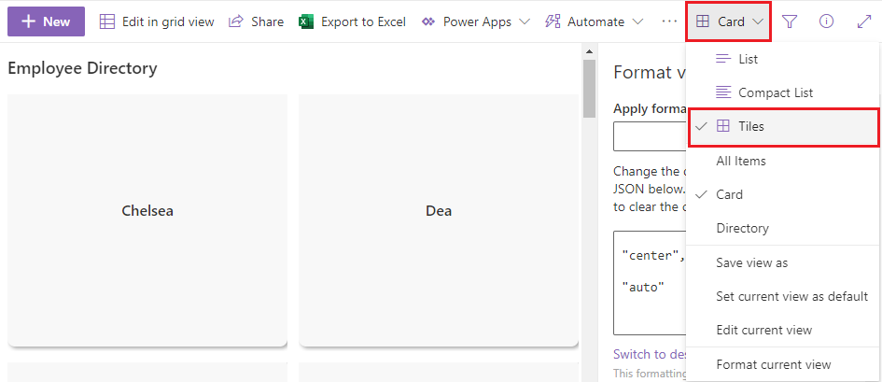The height and width of the screenshot is (382, 882).
Task: Click the Share label in the toolbar
Action: (267, 21)
